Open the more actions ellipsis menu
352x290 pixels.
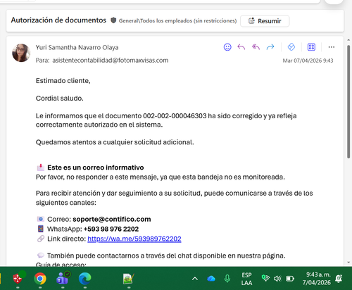[x=332, y=47]
